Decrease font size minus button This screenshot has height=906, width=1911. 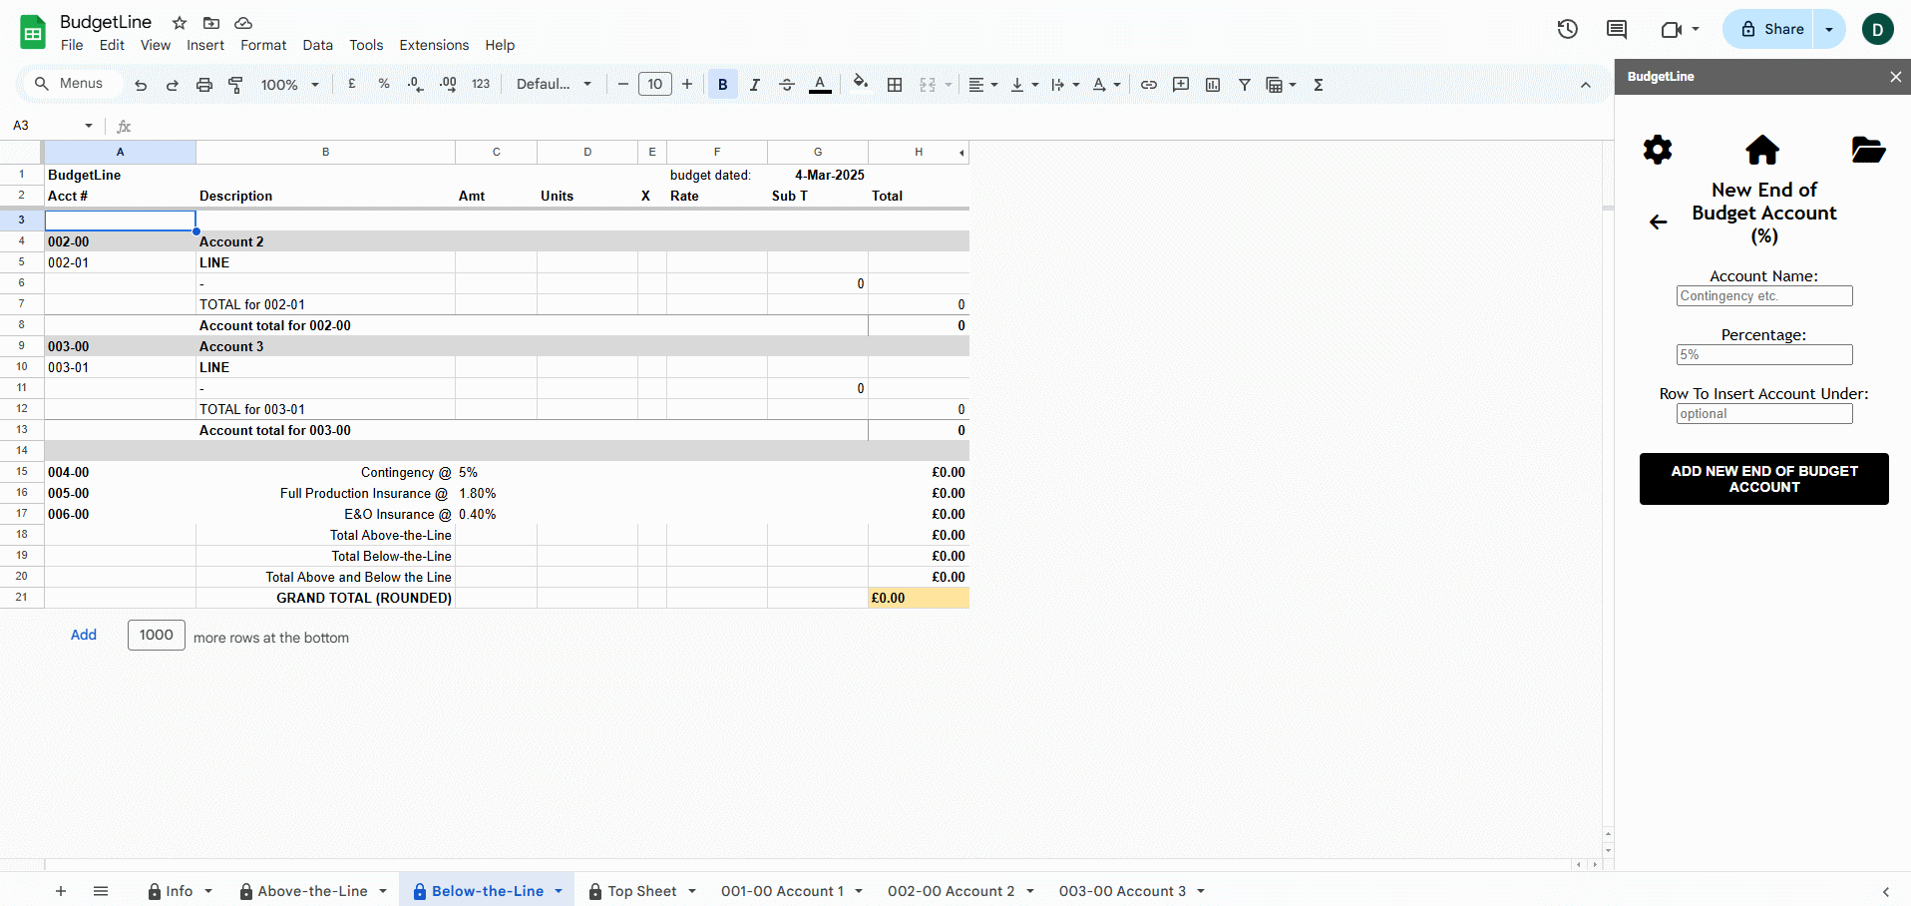[623, 85]
